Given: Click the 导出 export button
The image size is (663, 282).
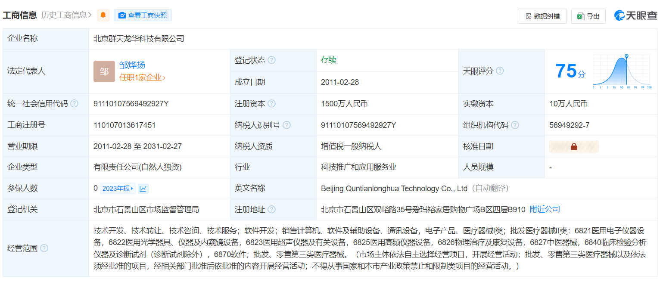Looking at the screenshot, I should point(588,16).
